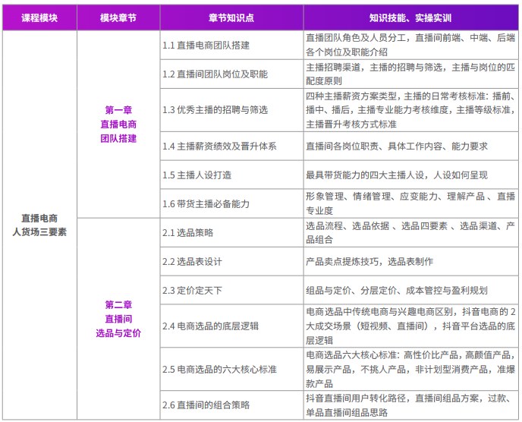522x422 pixels.
Task: Select the 第二章 直播间选品与定价 chapter cell
Action: tap(118, 319)
